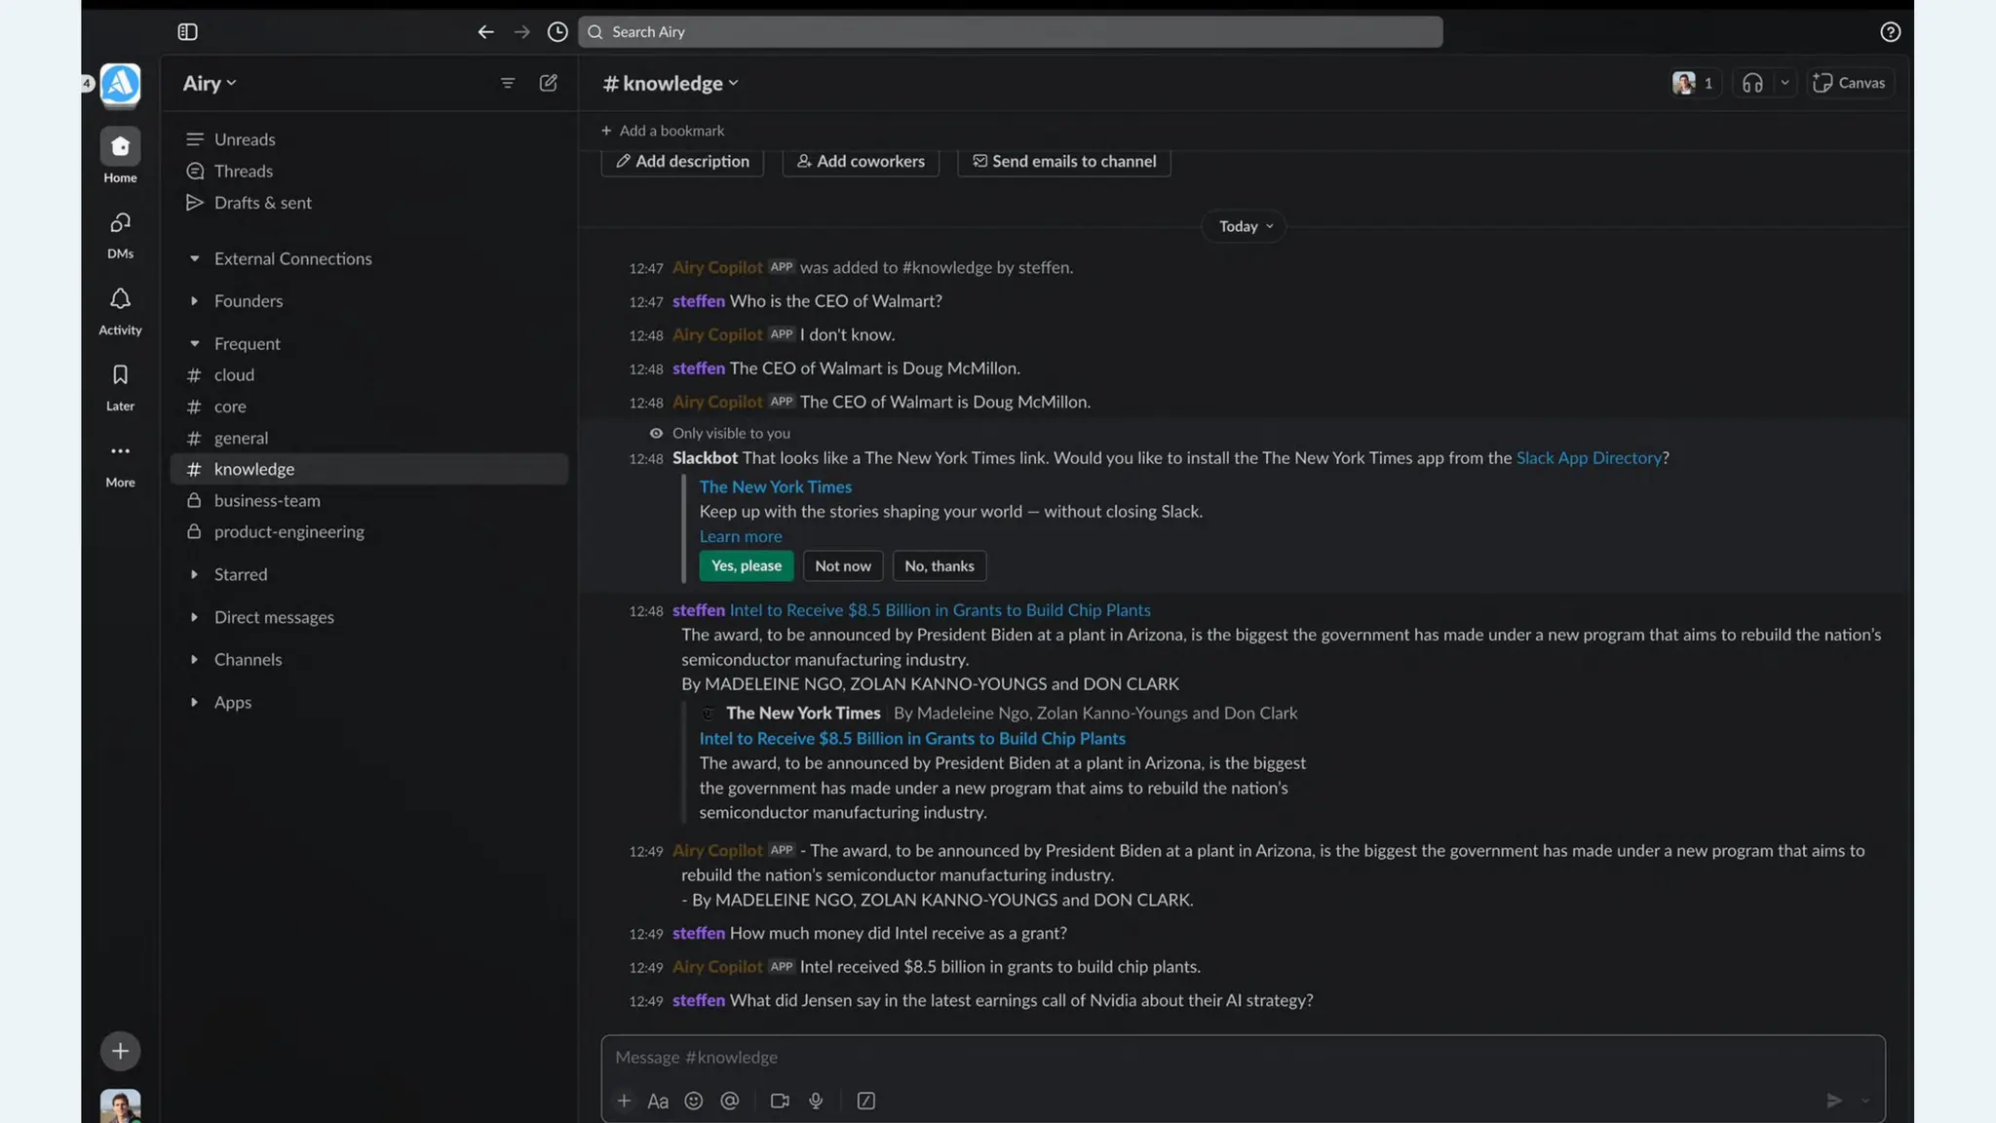Expand the Starred section
Image resolution: width=1996 pixels, height=1123 pixels.
tap(194, 574)
